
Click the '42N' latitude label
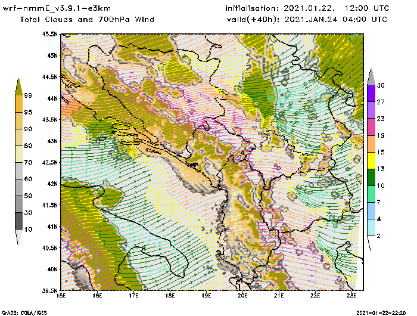click(52, 184)
